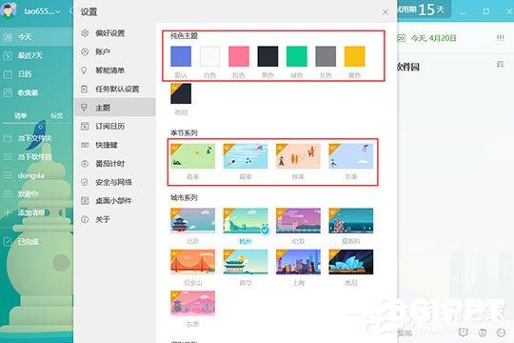Choose the yellow solid color theme
The height and width of the screenshot is (343, 514).
click(x=355, y=56)
